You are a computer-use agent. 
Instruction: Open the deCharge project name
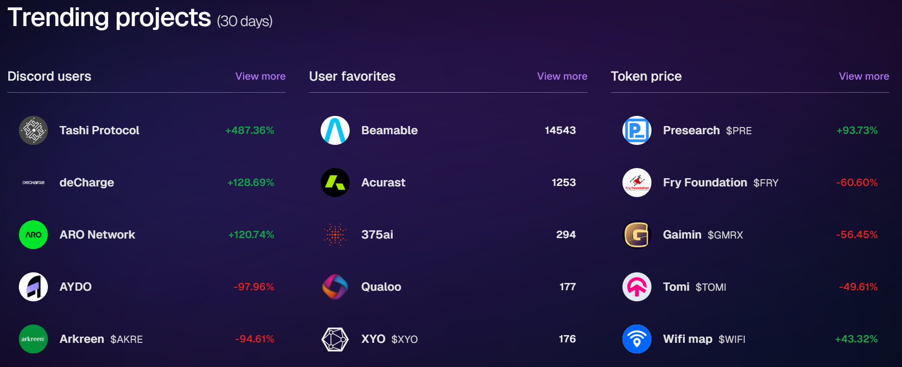87,183
